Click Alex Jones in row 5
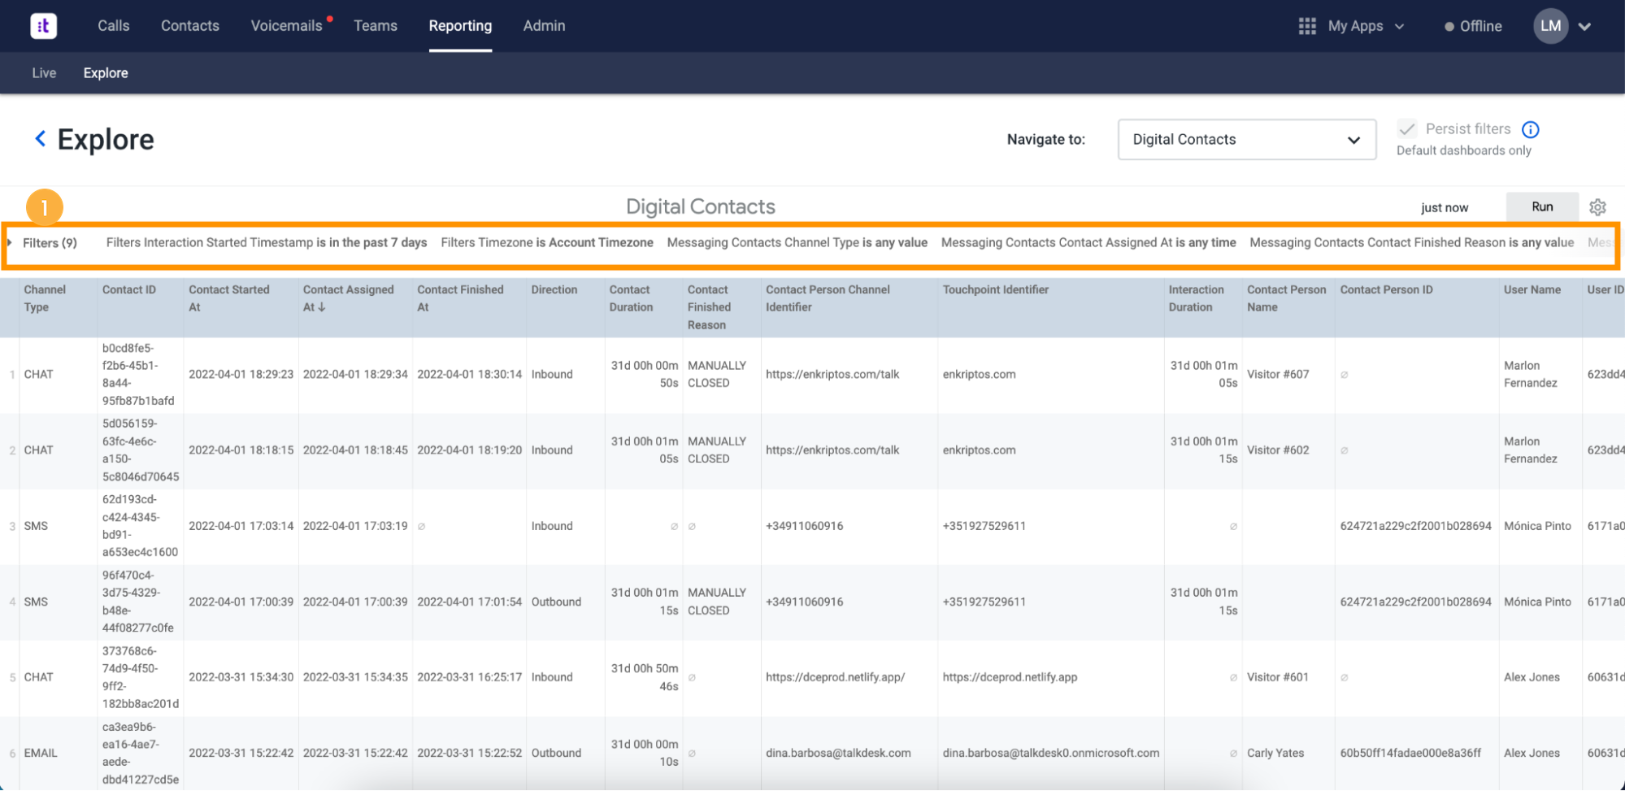Viewport: 1625px width, 791px height. pyautogui.click(x=1532, y=677)
